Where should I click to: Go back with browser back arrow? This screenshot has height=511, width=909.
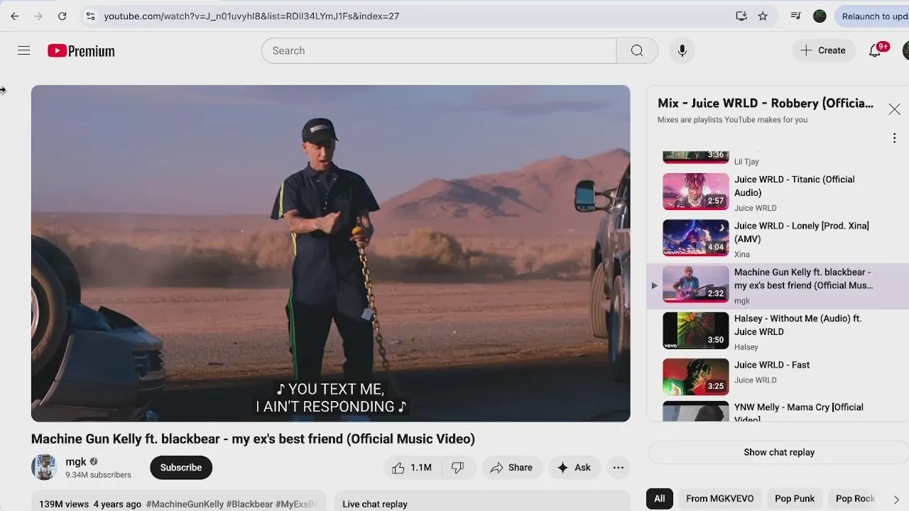pyautogui.click(x=14, y=16)
